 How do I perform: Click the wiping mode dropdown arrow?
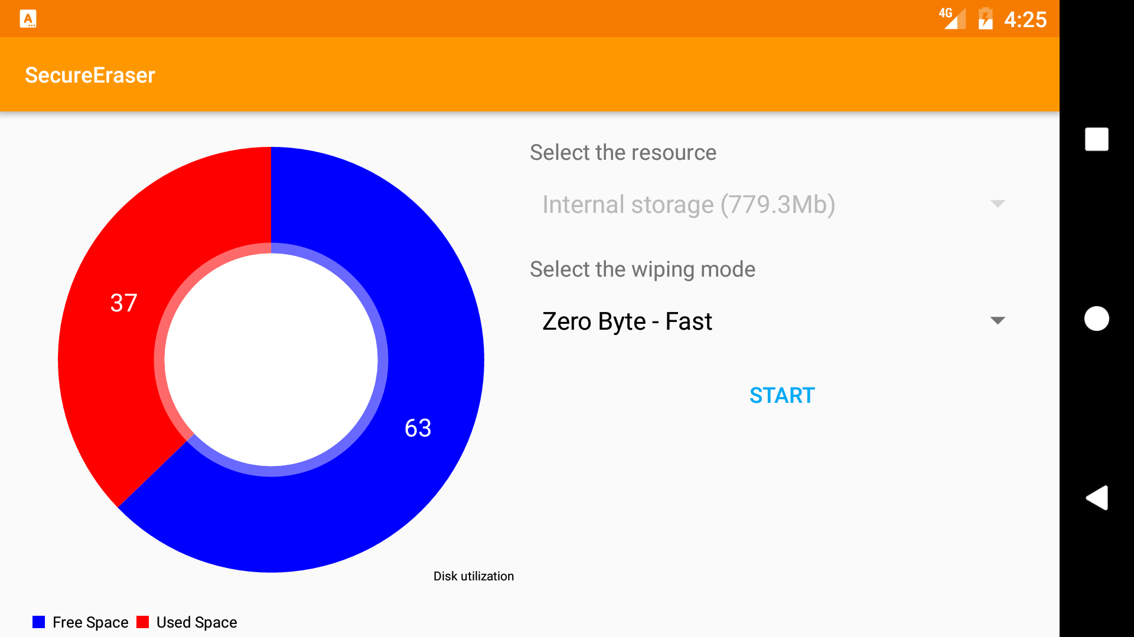coord(998,321)
